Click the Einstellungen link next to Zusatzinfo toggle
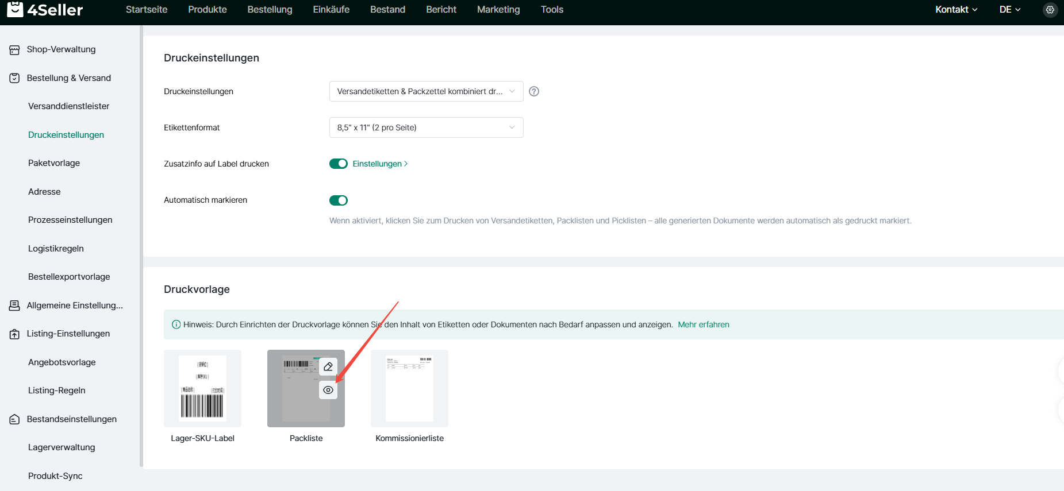 380,164
